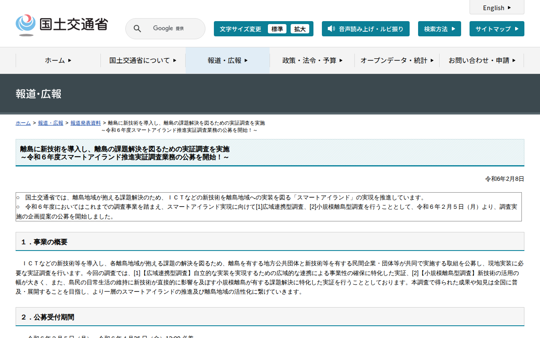Viewport: 540px width, 338px height.
Task: Click the arrow next to お問い合わせ・申請
Action: coord(514,60)
